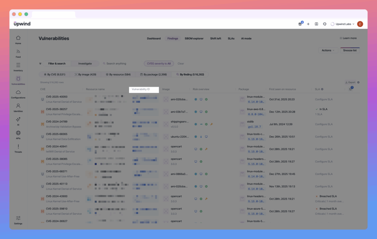
Task: Open the APIs globe icon in the sidebar
Action: click(x=18, y=135)
